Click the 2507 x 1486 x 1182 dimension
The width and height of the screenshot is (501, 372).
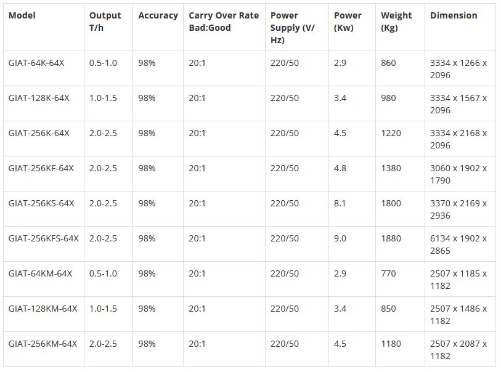458,315
